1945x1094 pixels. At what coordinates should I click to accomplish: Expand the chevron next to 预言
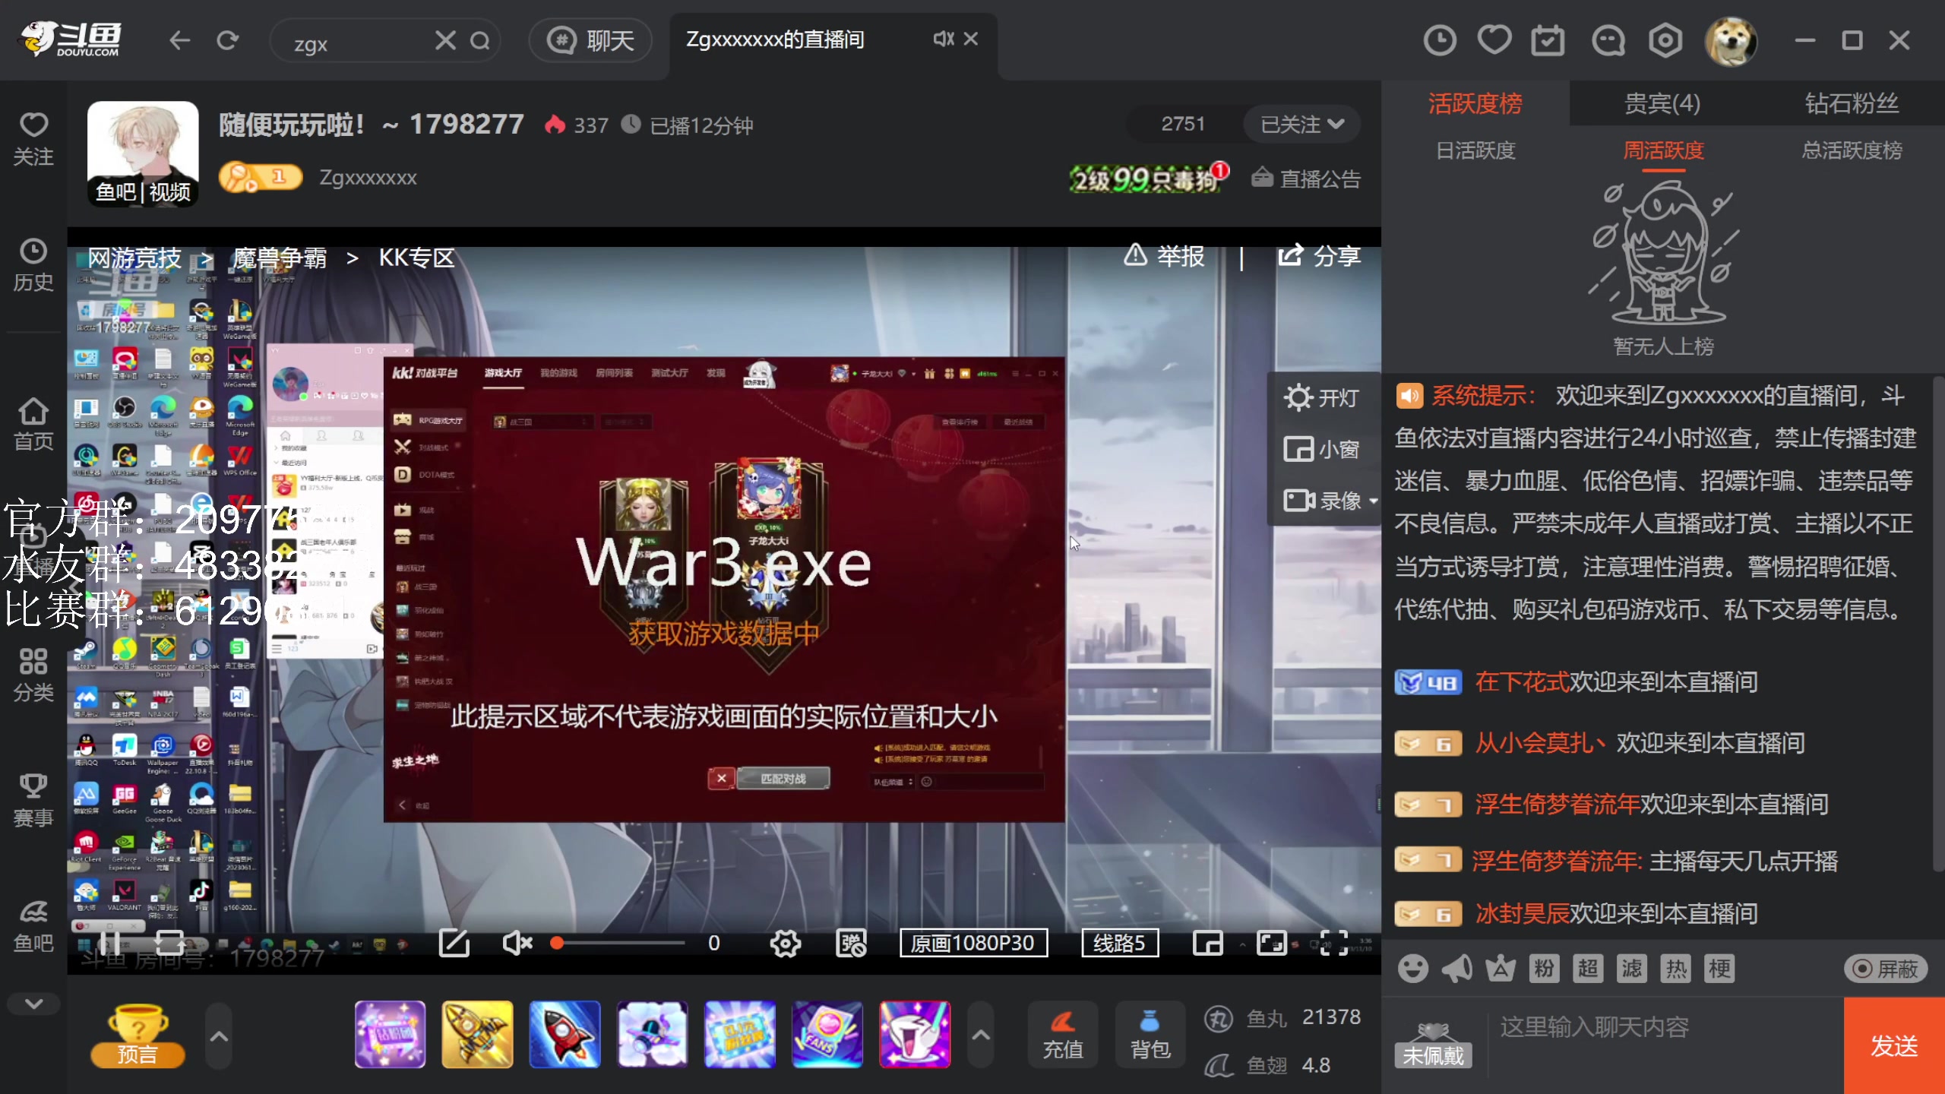coord(218,1036)
